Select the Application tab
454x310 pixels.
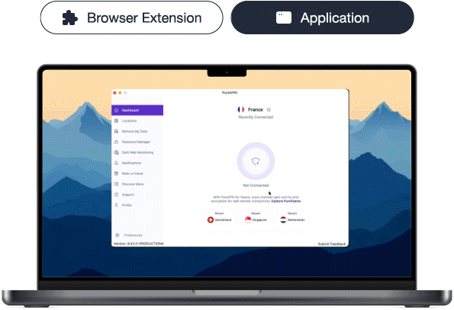click(322, 18)
